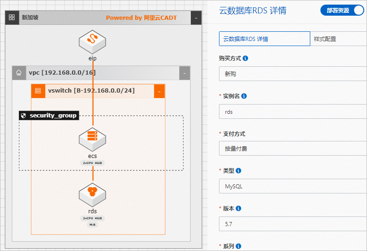Open the 类型 dropdown showing MySQL

click(293, 186)
